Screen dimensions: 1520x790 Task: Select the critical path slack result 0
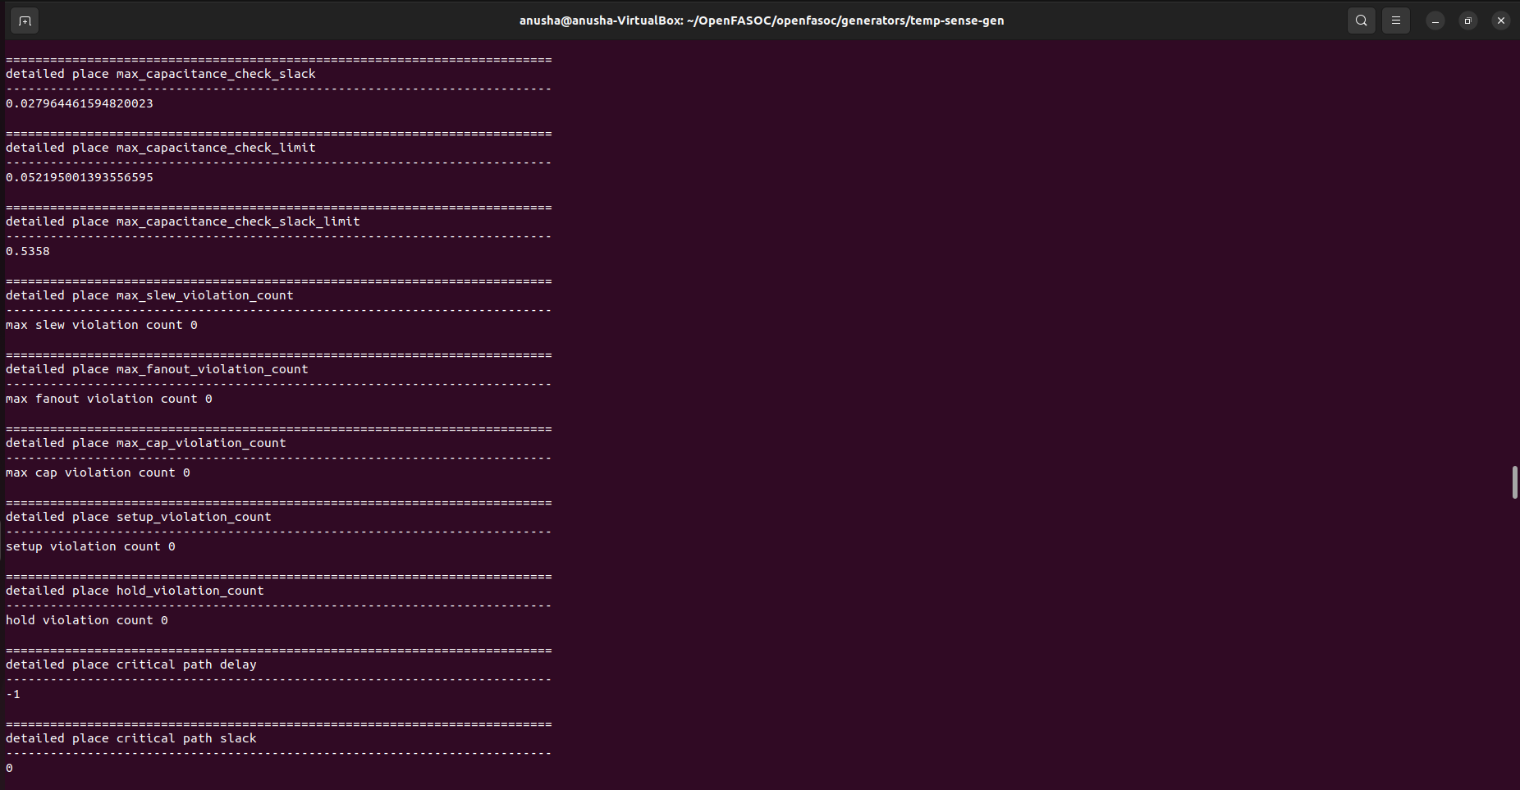click(9, 768)
